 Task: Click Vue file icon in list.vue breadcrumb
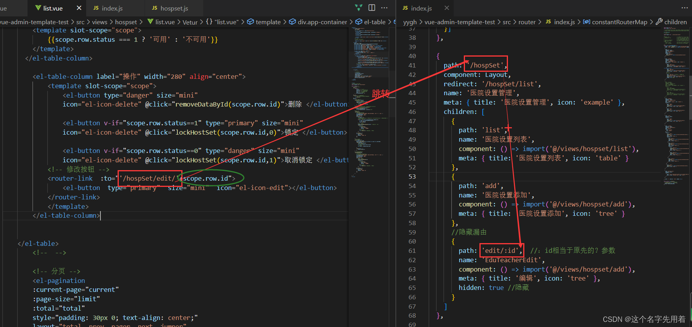[150, 22]
